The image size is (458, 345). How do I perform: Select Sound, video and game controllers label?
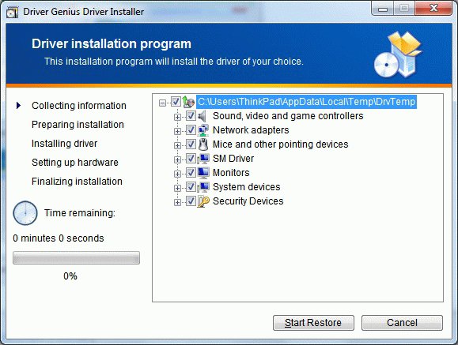click(x=288, y=116)
